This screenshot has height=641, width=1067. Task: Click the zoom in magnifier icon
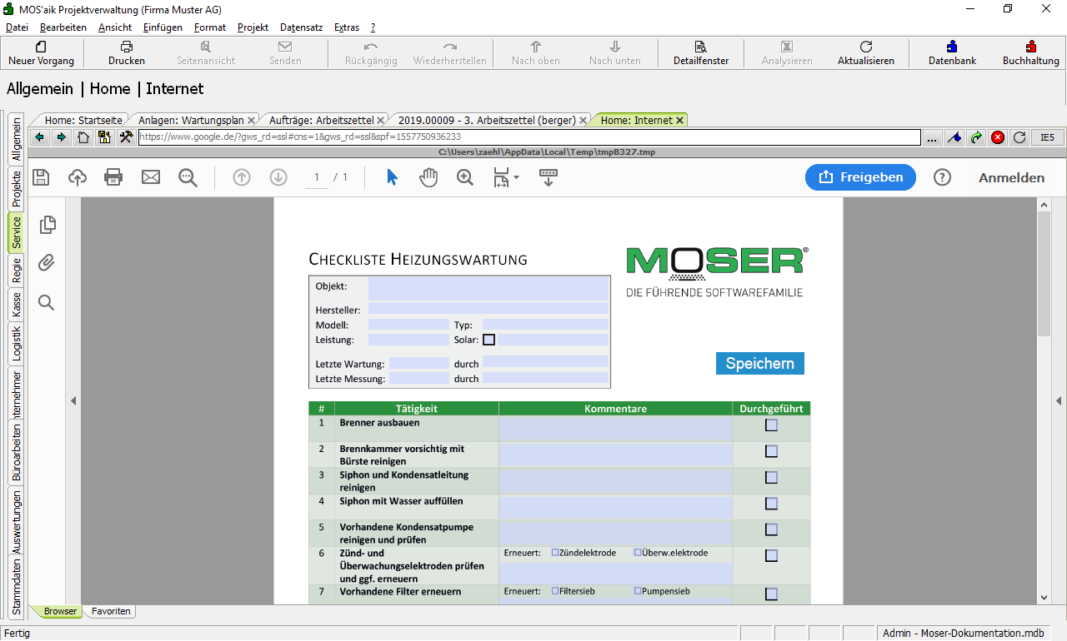[x=465, y=177]
